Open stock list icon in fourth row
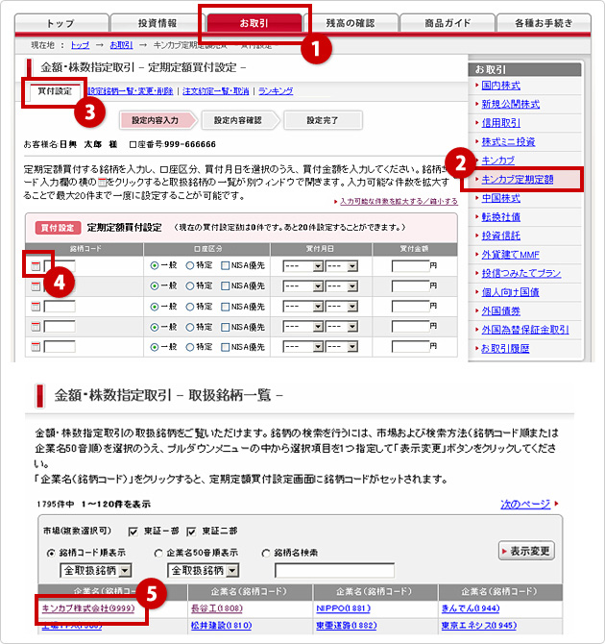The width and height of the screenshot is (605, 644). tap(36, 327)
